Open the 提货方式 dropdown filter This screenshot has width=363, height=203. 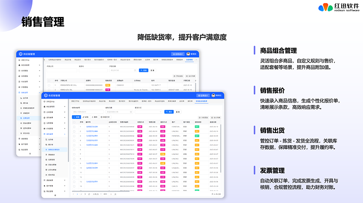(x=147, y=112)
